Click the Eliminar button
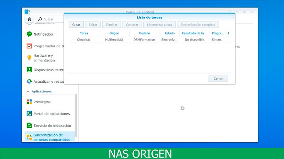The width and height of the screenshot is (284, 159). coord(111,25)
